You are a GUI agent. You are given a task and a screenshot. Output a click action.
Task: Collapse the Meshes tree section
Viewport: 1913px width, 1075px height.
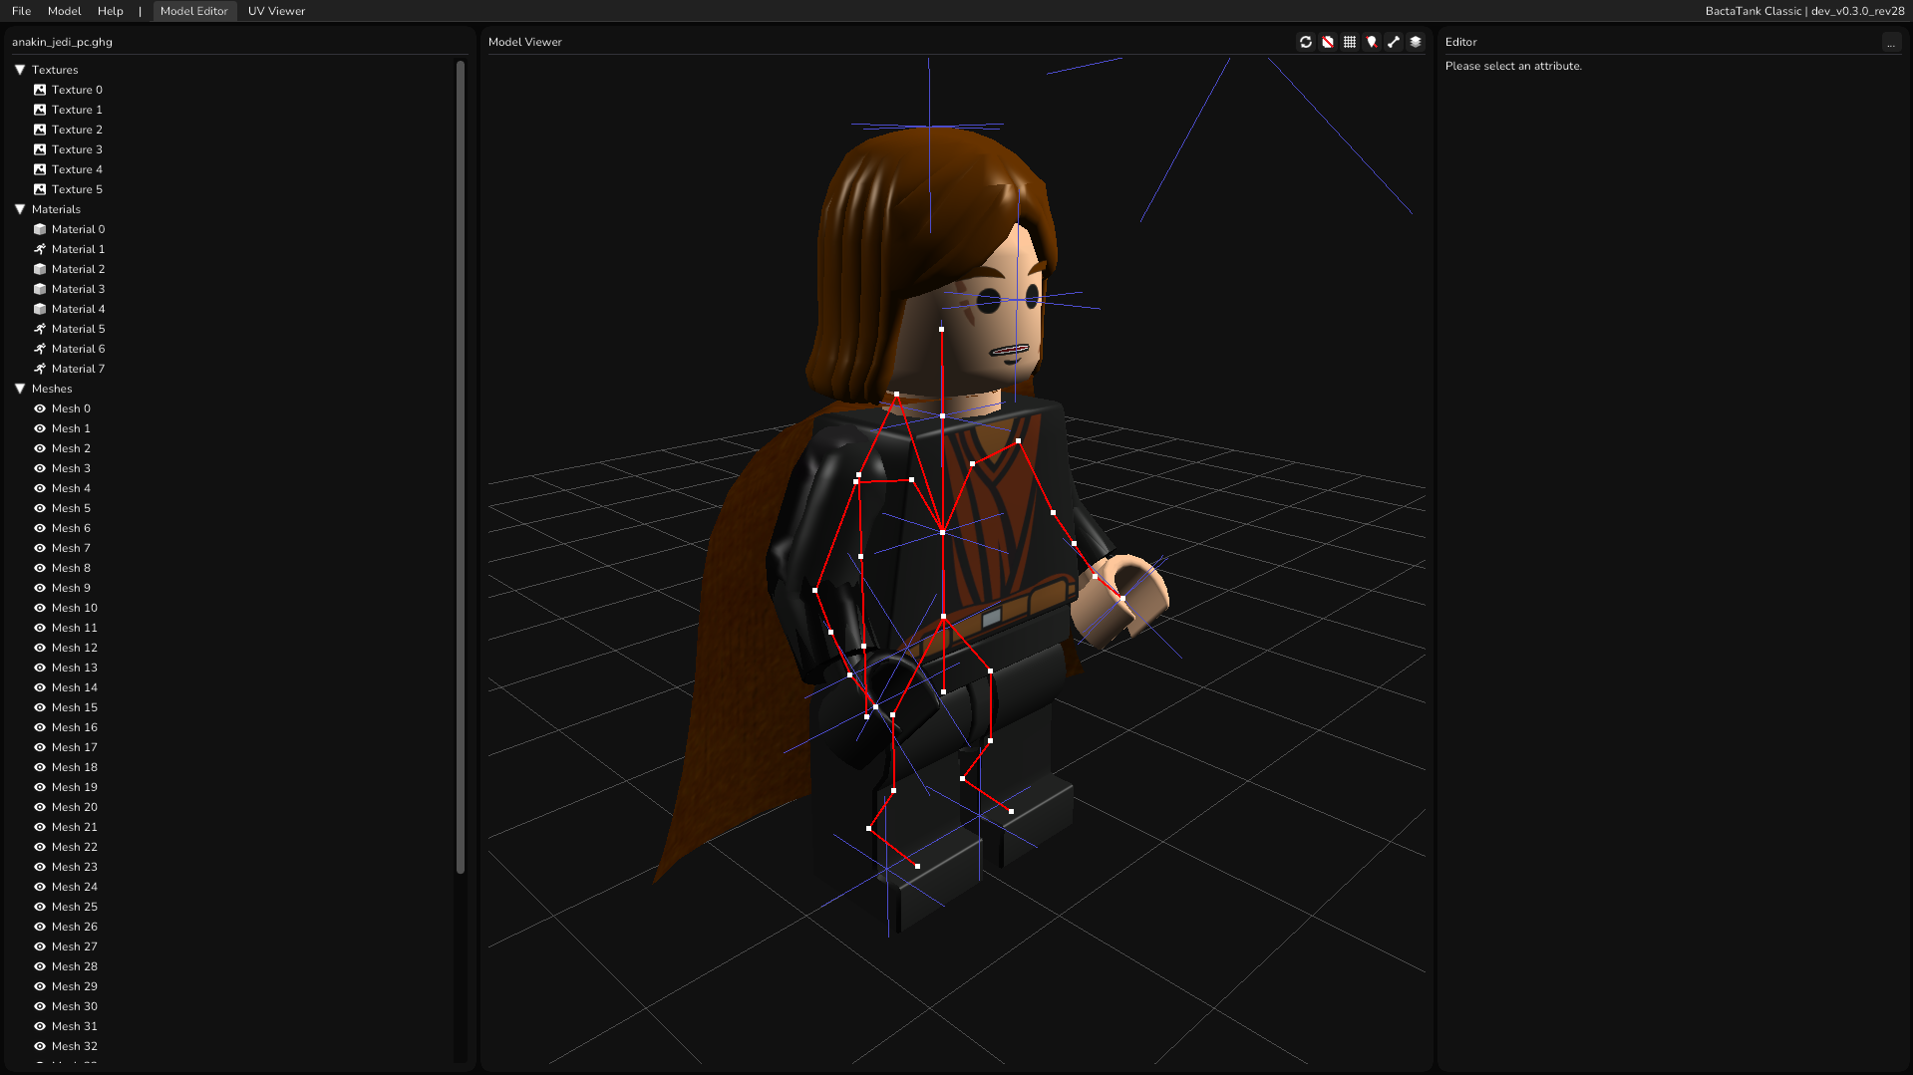[20, 389]
